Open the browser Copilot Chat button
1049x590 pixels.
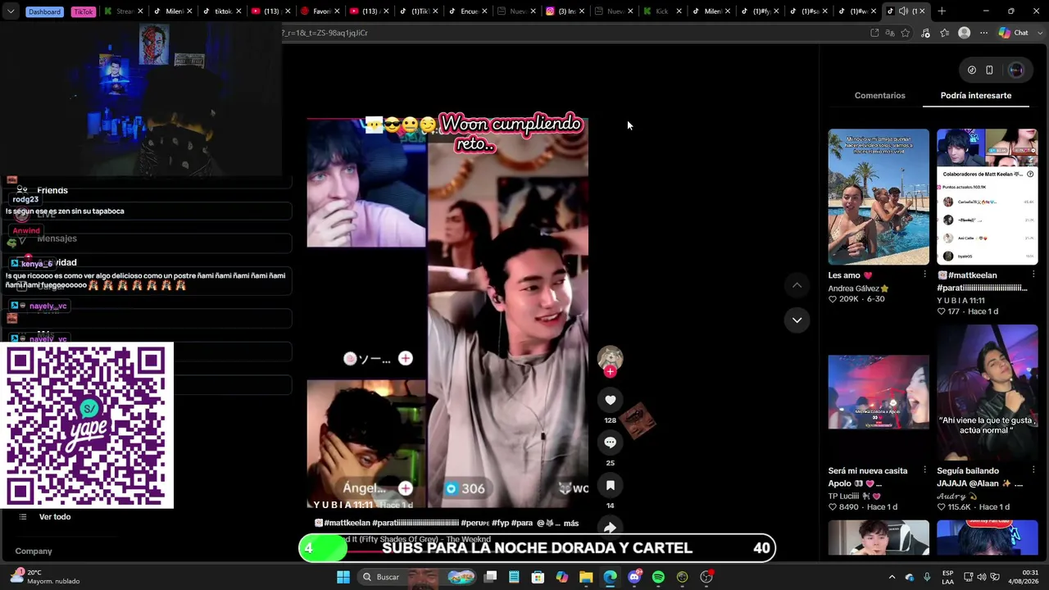pyautogui.click(x=1014, y=33)
